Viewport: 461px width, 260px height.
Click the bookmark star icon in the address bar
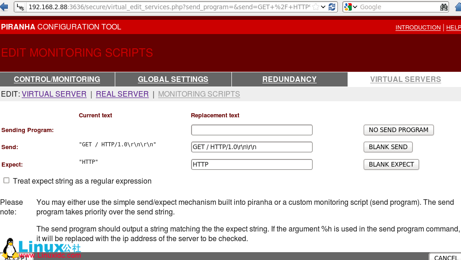pos(316,7)
